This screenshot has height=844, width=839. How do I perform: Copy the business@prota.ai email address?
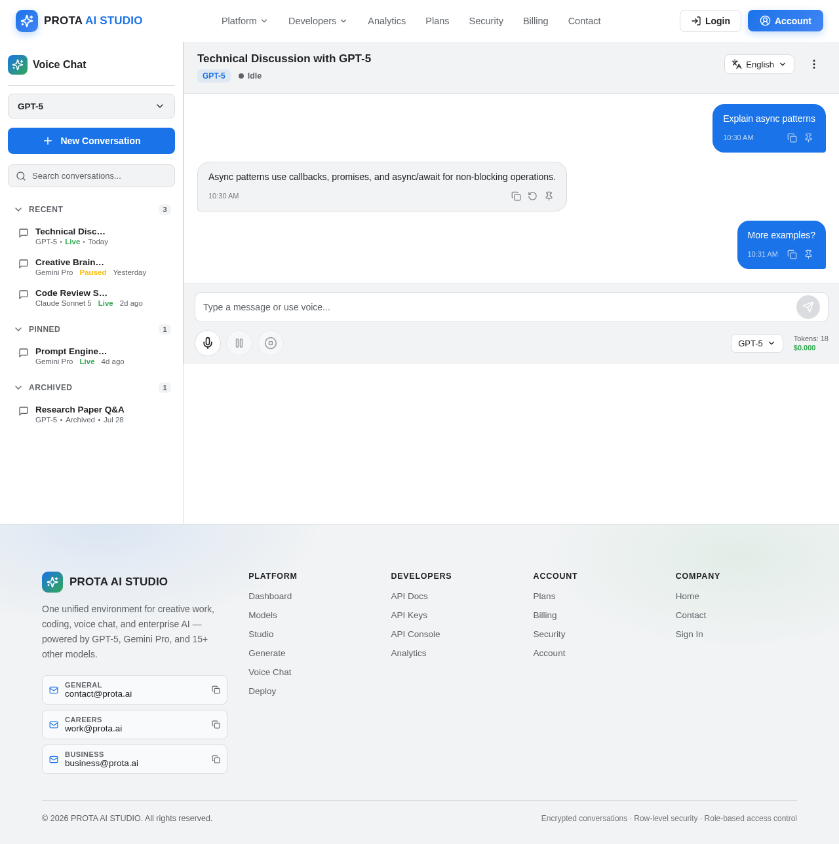(x=216, y=760)
